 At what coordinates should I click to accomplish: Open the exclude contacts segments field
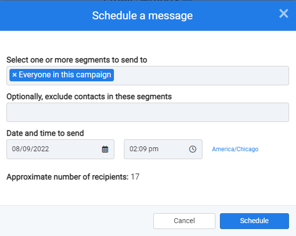tap(148, 112)
